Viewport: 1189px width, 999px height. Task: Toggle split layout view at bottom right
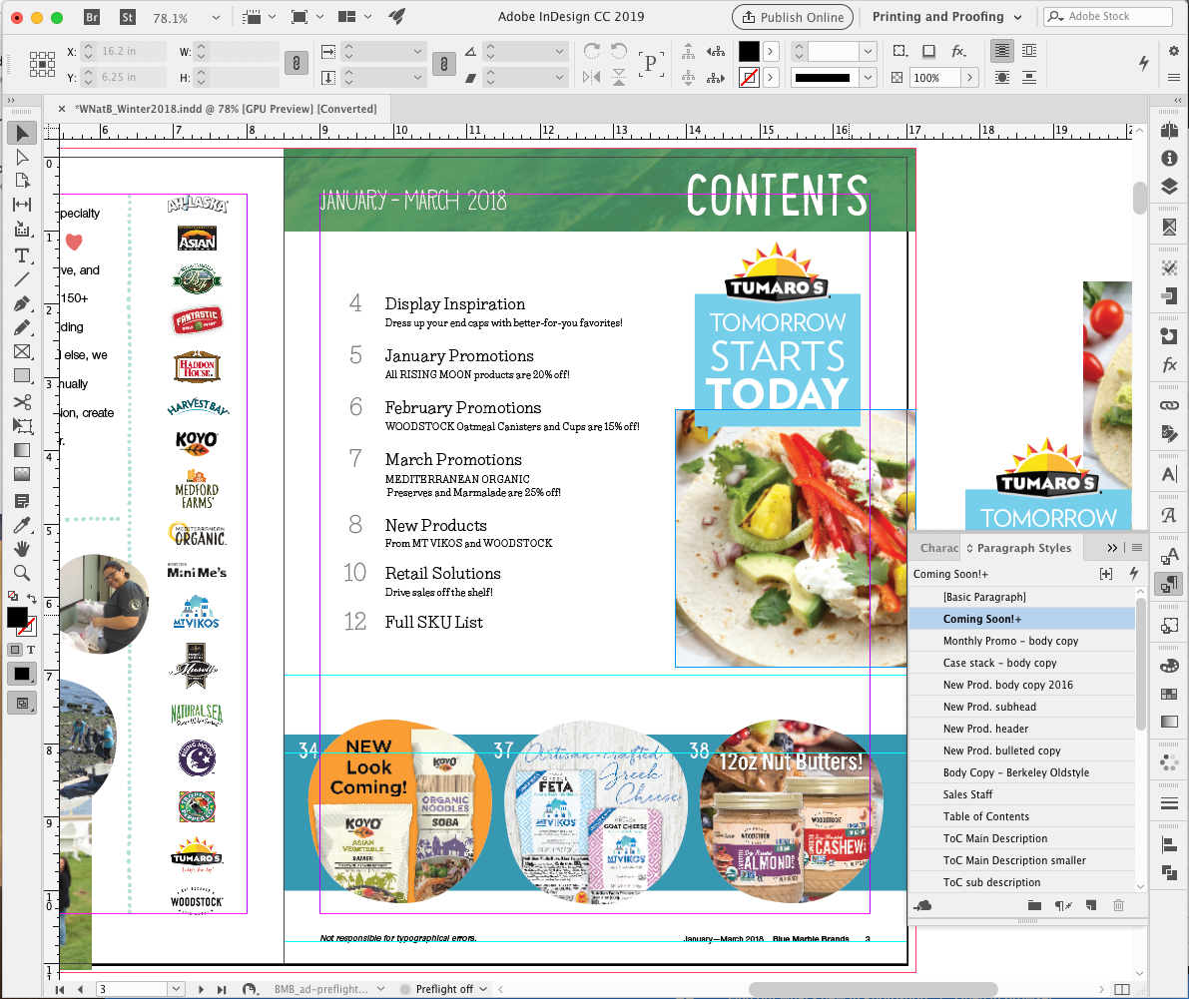(1121, 989)
